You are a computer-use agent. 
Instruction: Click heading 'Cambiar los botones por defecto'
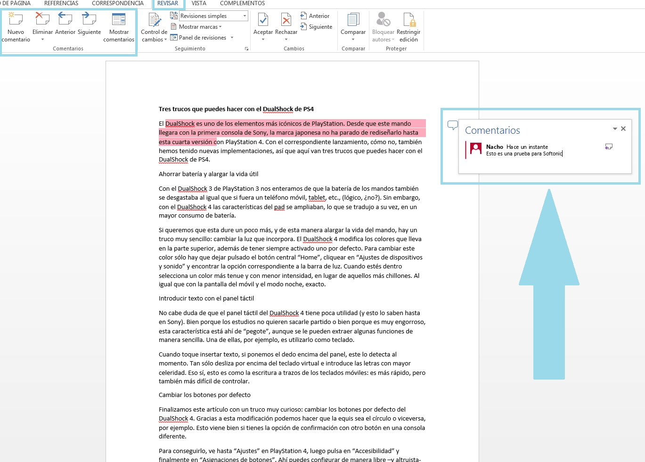coord(204,395)
